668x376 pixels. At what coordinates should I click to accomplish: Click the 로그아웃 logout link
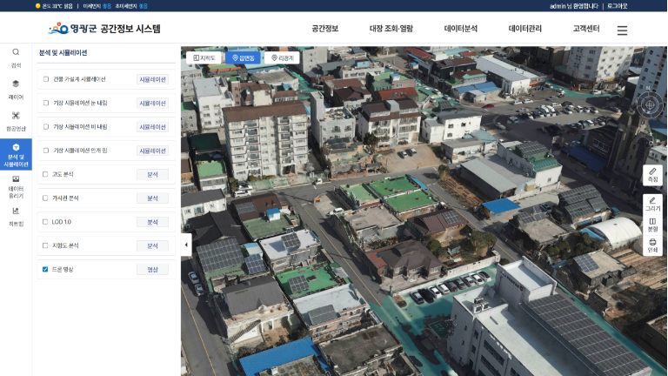pos(617,5)
